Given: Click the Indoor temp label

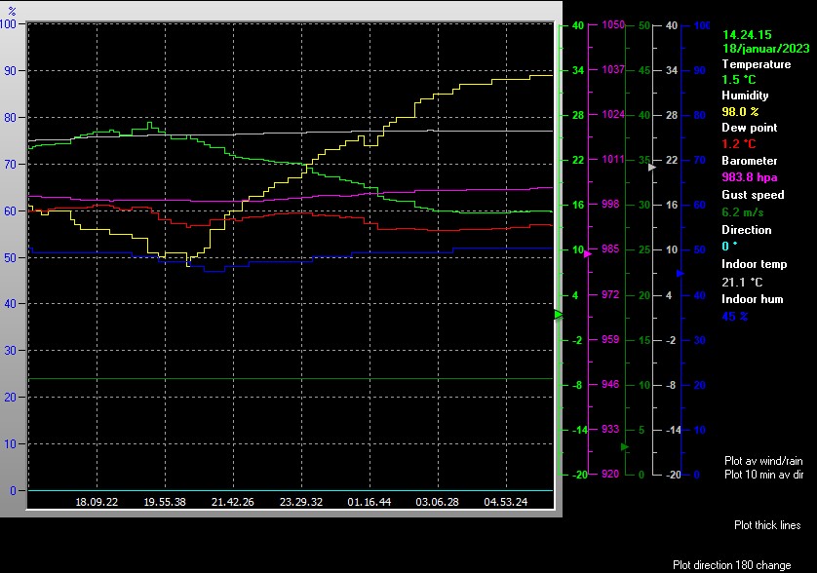Looking at the screenshot, I should (x=754, y=264).
